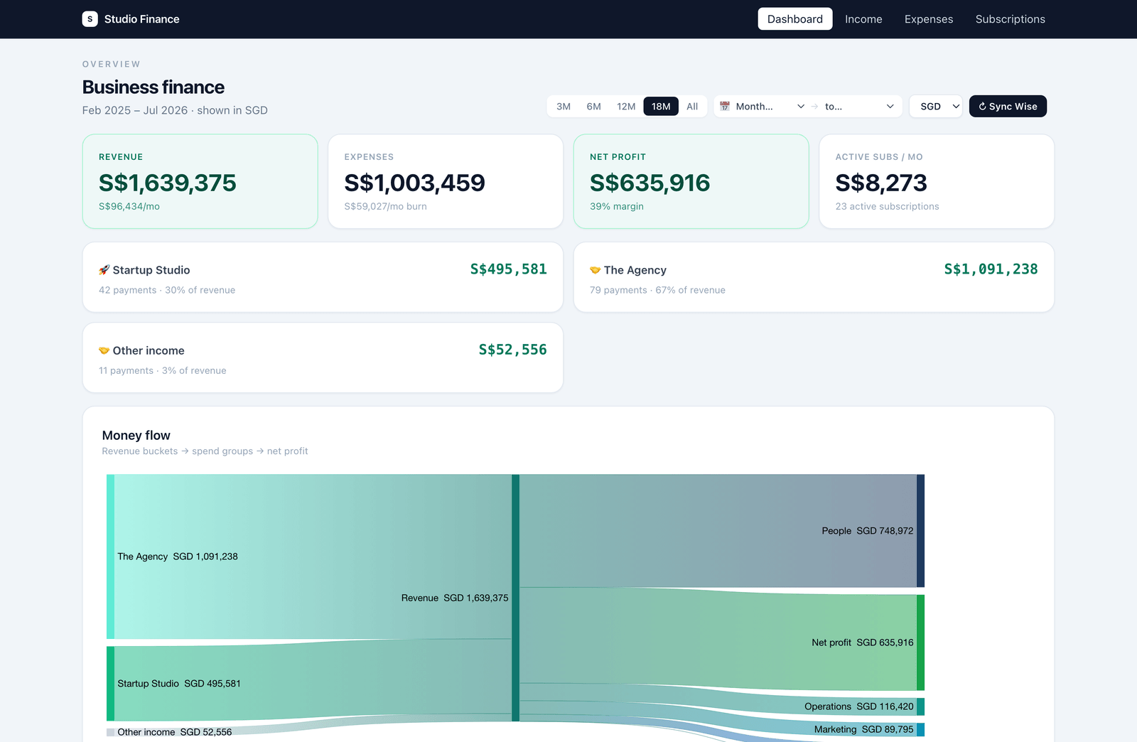Select the 3M time range
This screenshot has width=1137, height=742.
click(564, 106)
